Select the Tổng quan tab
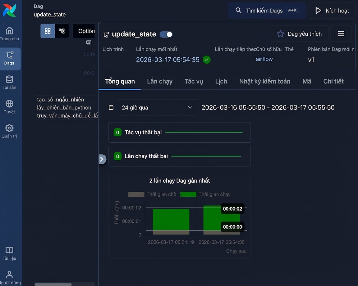 pyautogui.click(x=120, y=81)
